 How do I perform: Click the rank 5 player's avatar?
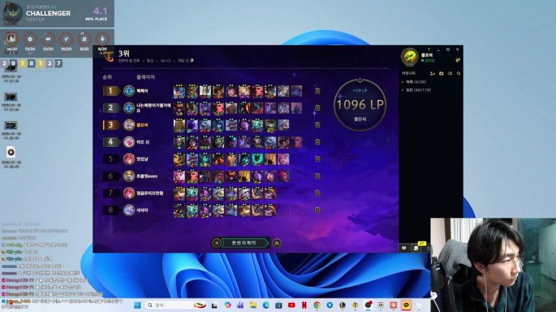point(129,159)
